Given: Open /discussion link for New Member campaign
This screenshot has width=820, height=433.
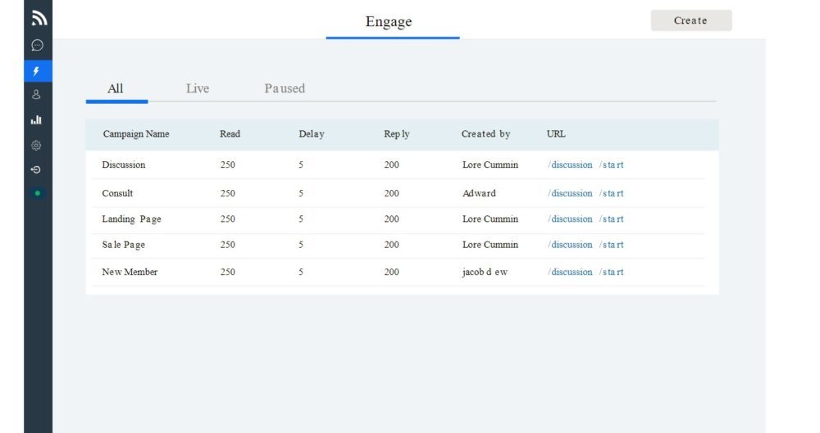Looking at the screenshot, I should [570, 273].
